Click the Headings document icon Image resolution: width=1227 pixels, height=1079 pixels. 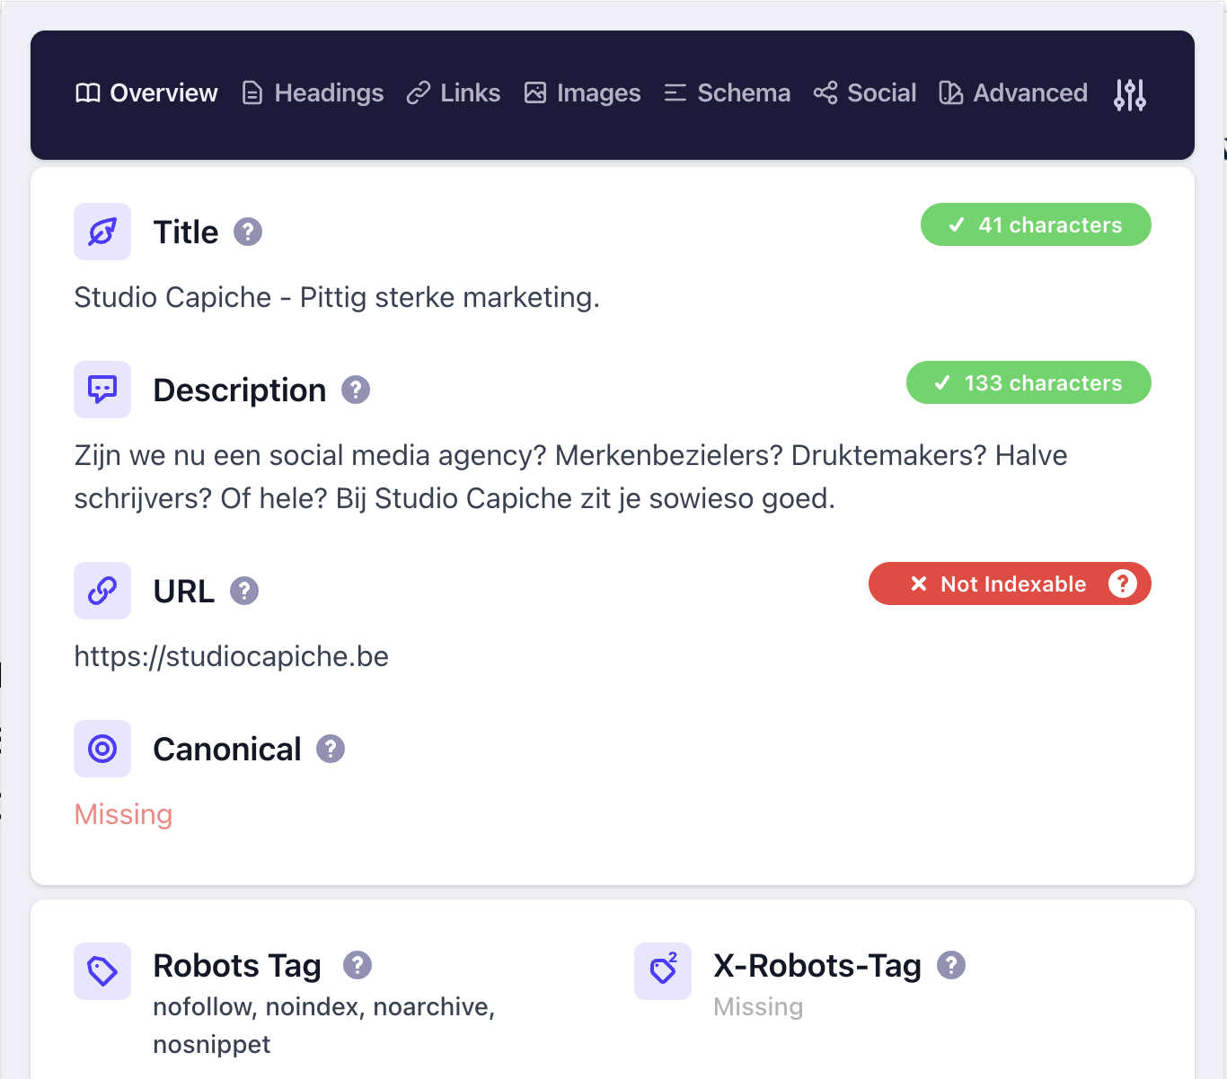point(252,93)
